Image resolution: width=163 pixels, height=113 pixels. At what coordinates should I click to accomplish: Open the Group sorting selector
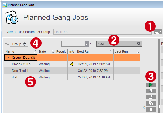coord(19,44)
